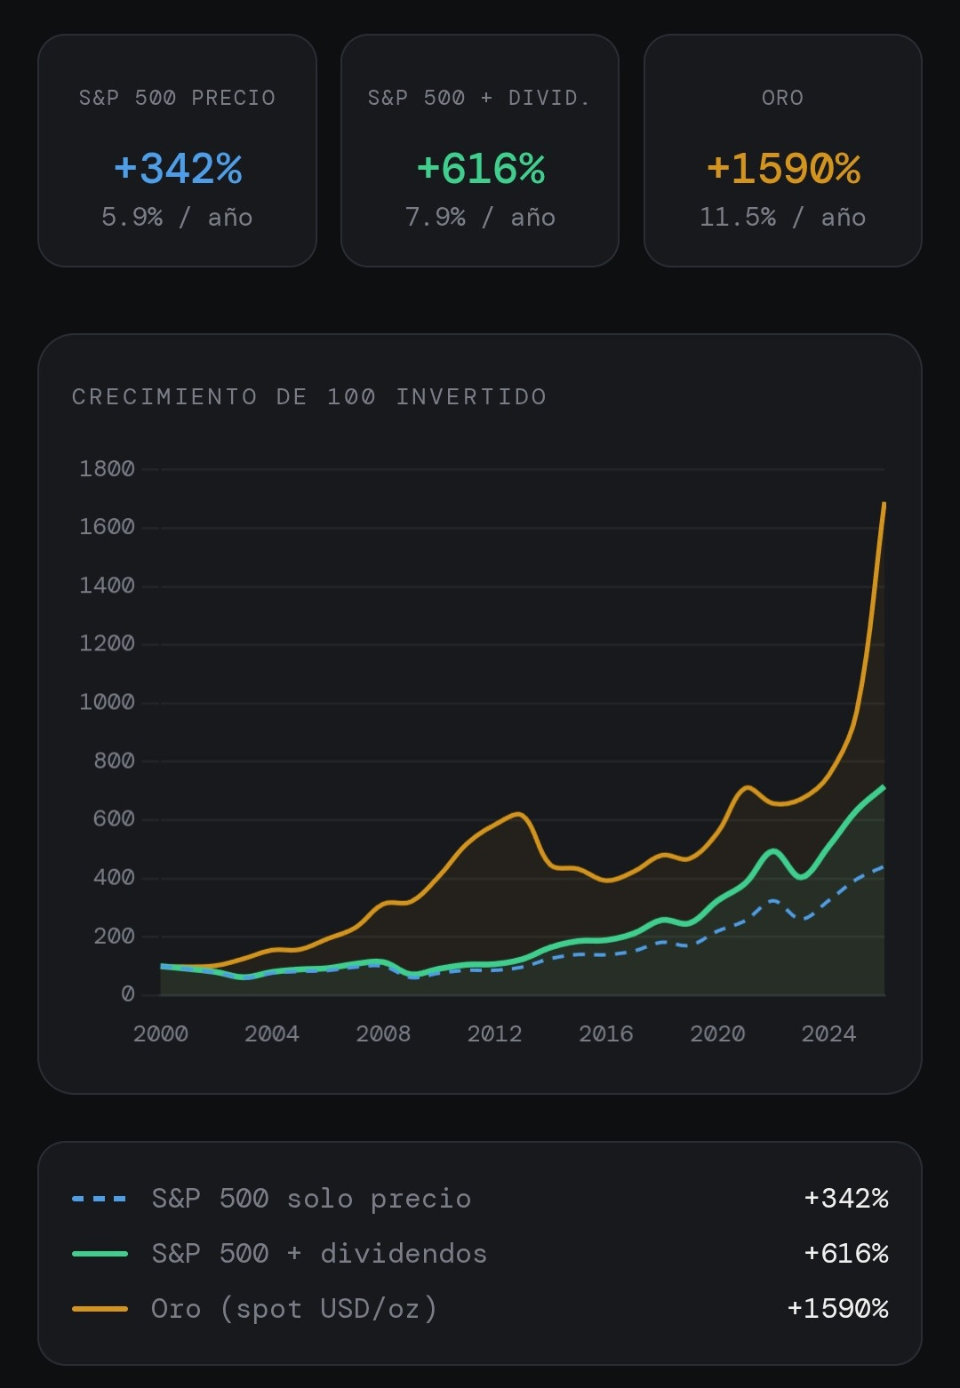960x1388 pixels.
Task: Click the 2004 x-axis label
Action: click(272, 1033)
